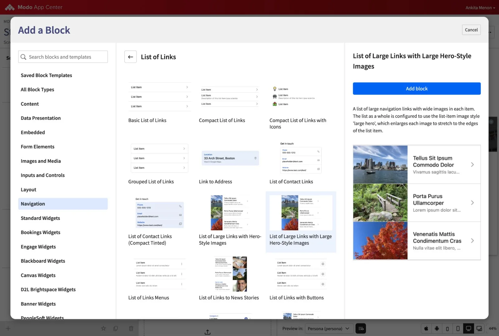The width and height of the screenshot is (499, 336).
Task: Click chevron on Tellus Sit Ipsum preview item
Action: (472, 165)
